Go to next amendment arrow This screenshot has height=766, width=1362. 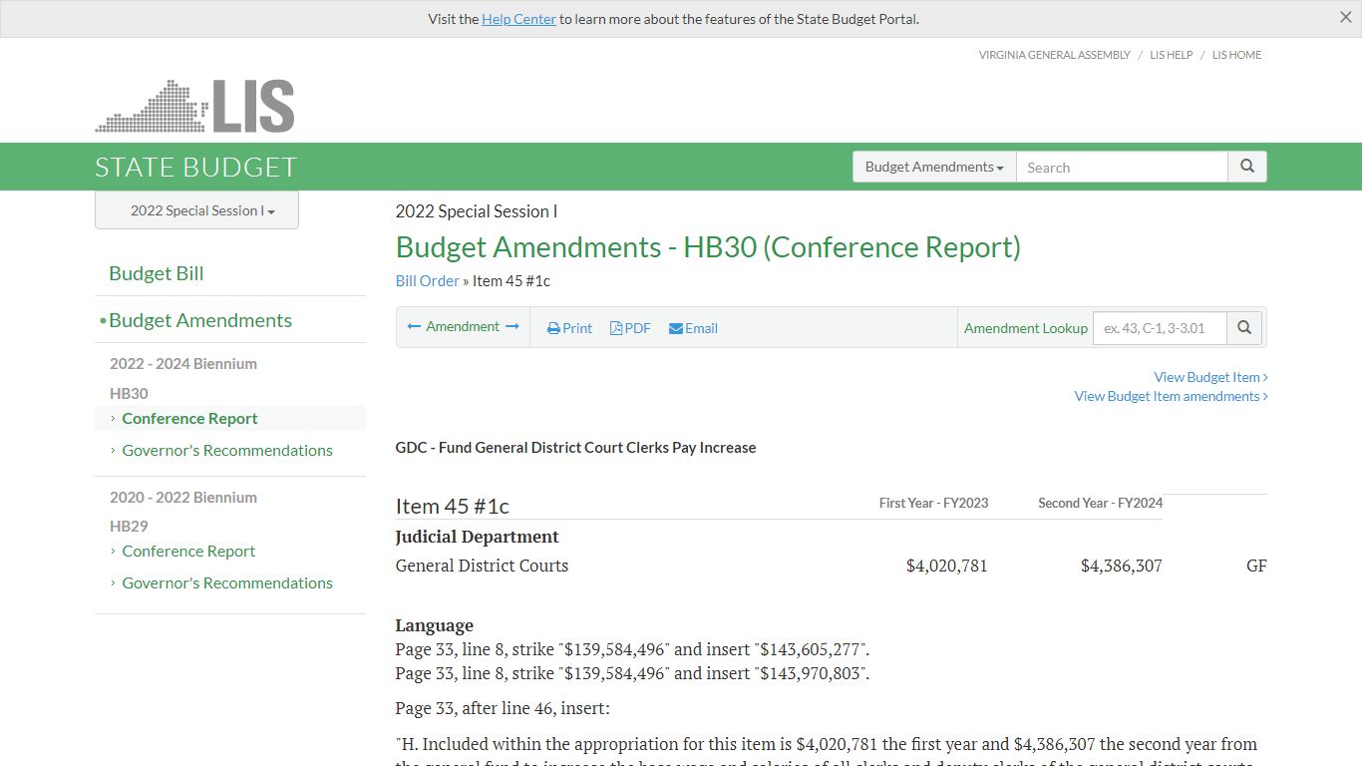[512, 327]
